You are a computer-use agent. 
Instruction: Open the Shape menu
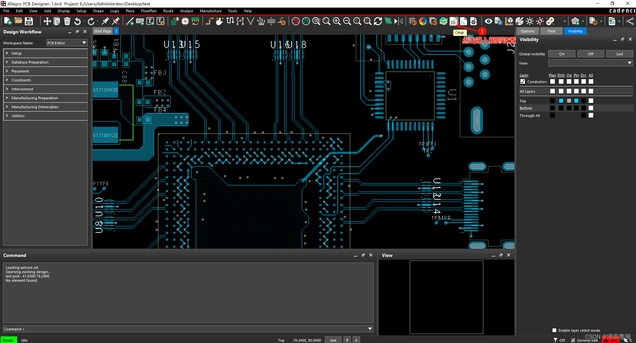98,11
